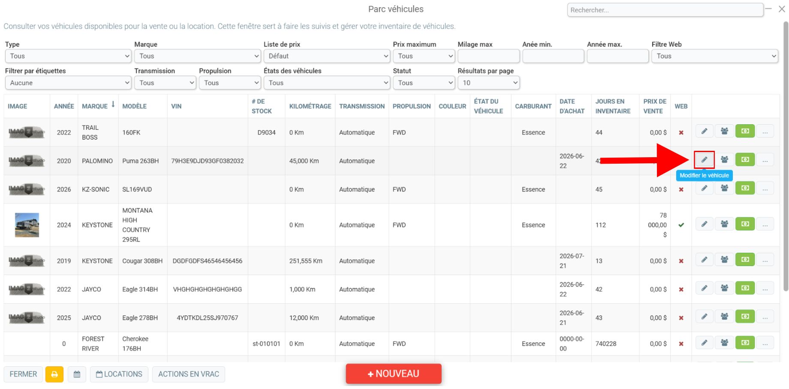
Task: Open people icon for PALOMINO Puma 263BH
Action: point(724,160)
